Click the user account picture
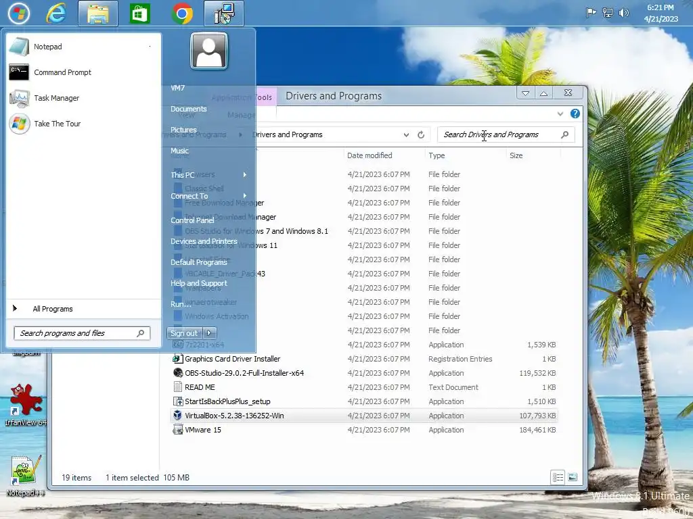Screen dimensions: 693x519 tap(209, 51)
